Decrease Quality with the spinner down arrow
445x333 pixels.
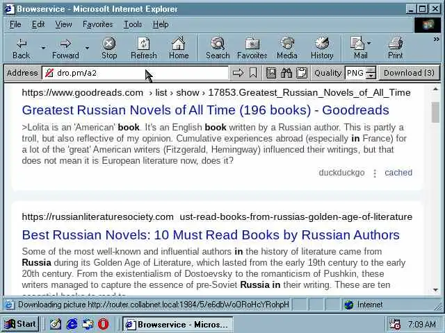coord(371,76)
